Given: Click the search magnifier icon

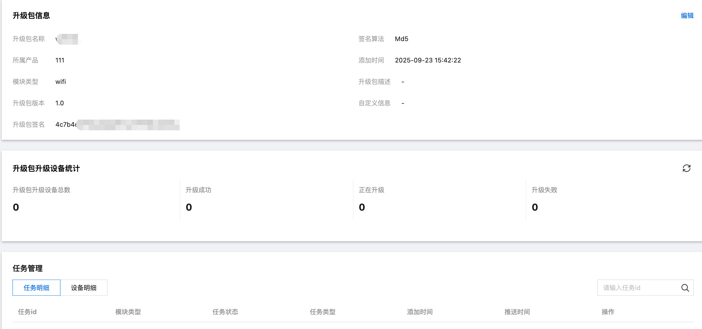Looking at the screenshot, I should pyautogui.click(x=685, y=288).
